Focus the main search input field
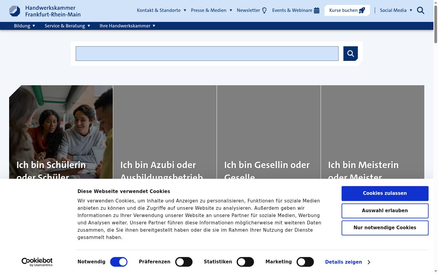The width and height of the screenshot is (438, 274). tap(207, 54)
